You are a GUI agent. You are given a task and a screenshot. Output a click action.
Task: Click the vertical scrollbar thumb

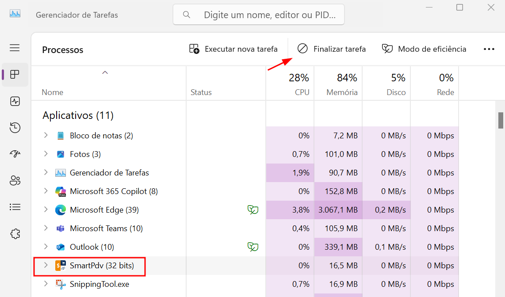point(501,120)
